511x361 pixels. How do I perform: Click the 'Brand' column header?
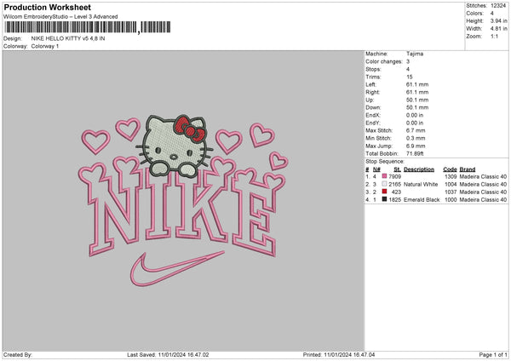pyautogui.click(x=468, y=169)
